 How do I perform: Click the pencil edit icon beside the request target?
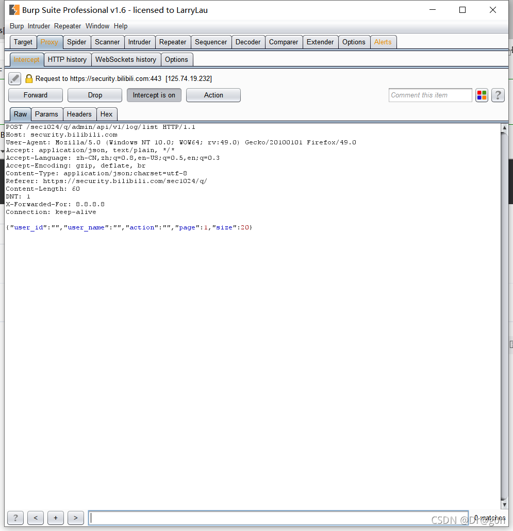click(x=14, y=78)
